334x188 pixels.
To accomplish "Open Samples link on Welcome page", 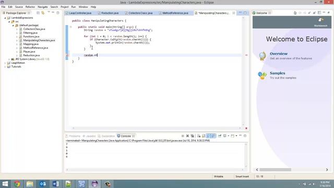I will pyautogui.click(x=277, y=73).
